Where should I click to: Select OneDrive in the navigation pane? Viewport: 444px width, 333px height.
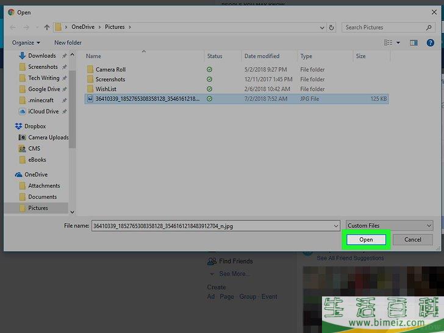(36, 174)
